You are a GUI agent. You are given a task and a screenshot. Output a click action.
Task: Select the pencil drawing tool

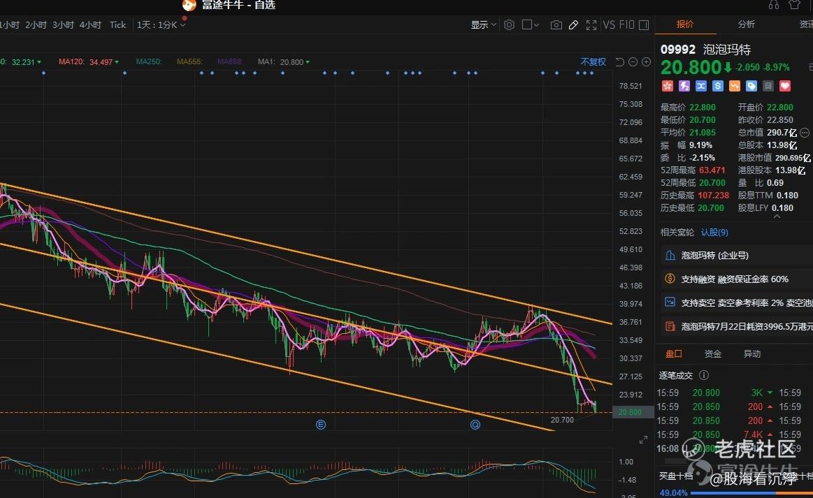(x=573, y=25)
